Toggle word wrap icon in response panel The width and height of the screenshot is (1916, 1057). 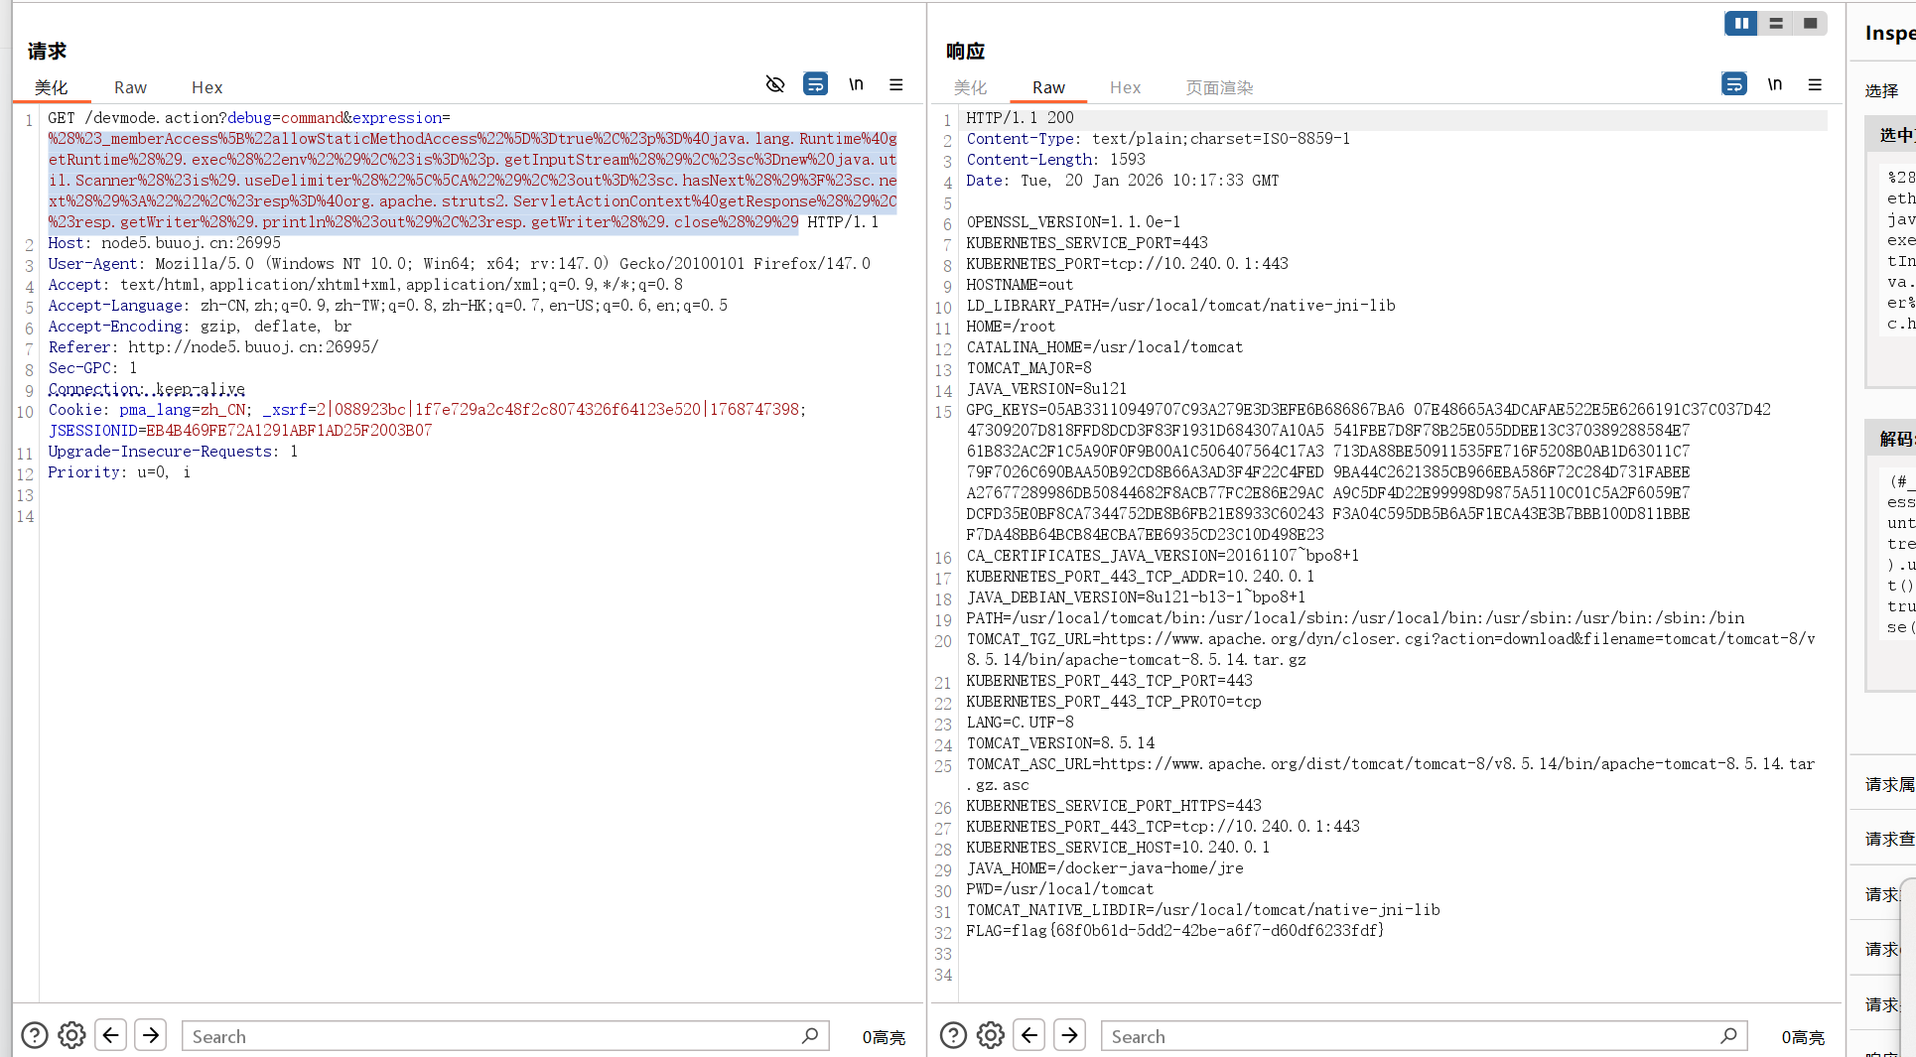tap(1733, 84)
